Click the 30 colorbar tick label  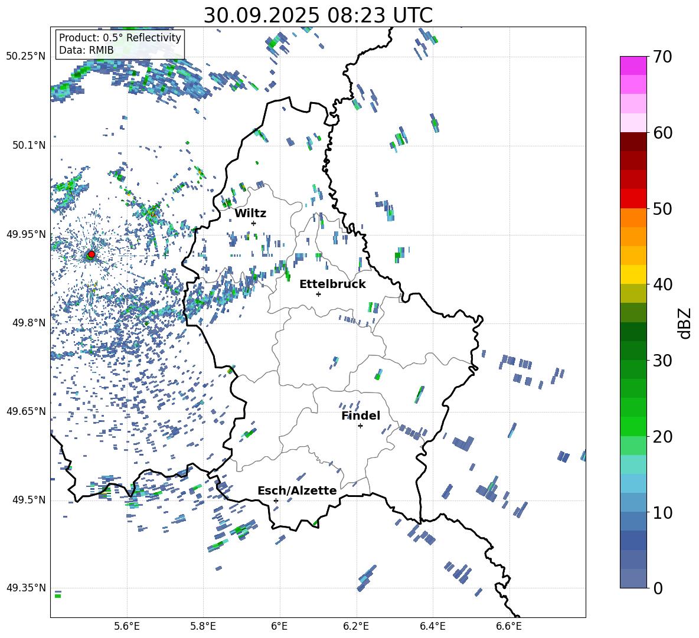point(662,361)
